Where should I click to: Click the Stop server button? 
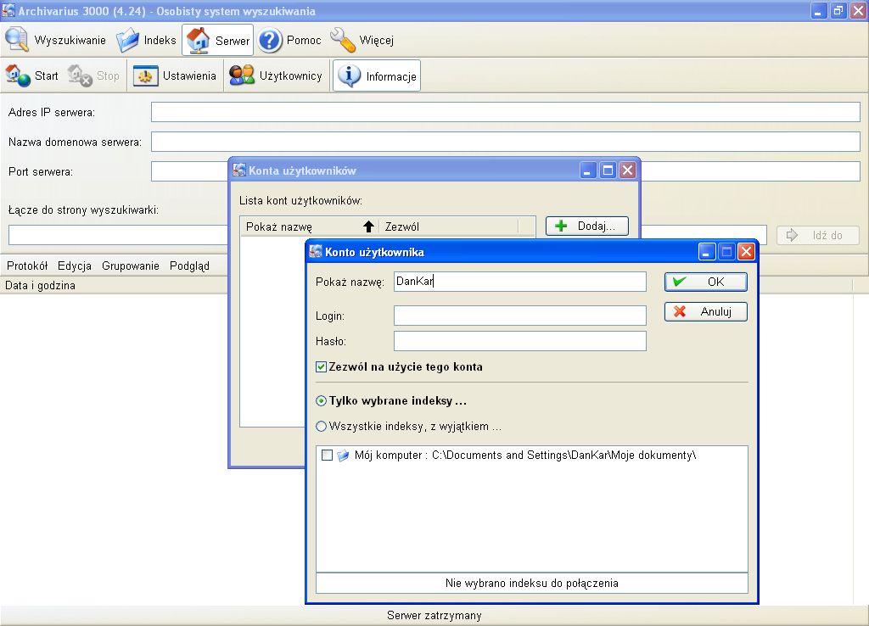tap(93, 75)
